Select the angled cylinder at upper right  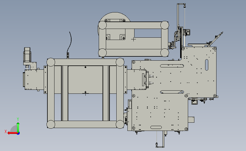(216, 39)
